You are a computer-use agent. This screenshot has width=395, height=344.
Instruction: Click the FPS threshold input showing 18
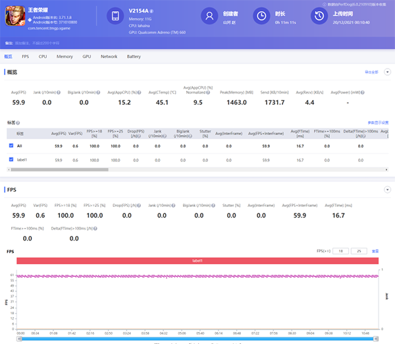coord(340,251)
